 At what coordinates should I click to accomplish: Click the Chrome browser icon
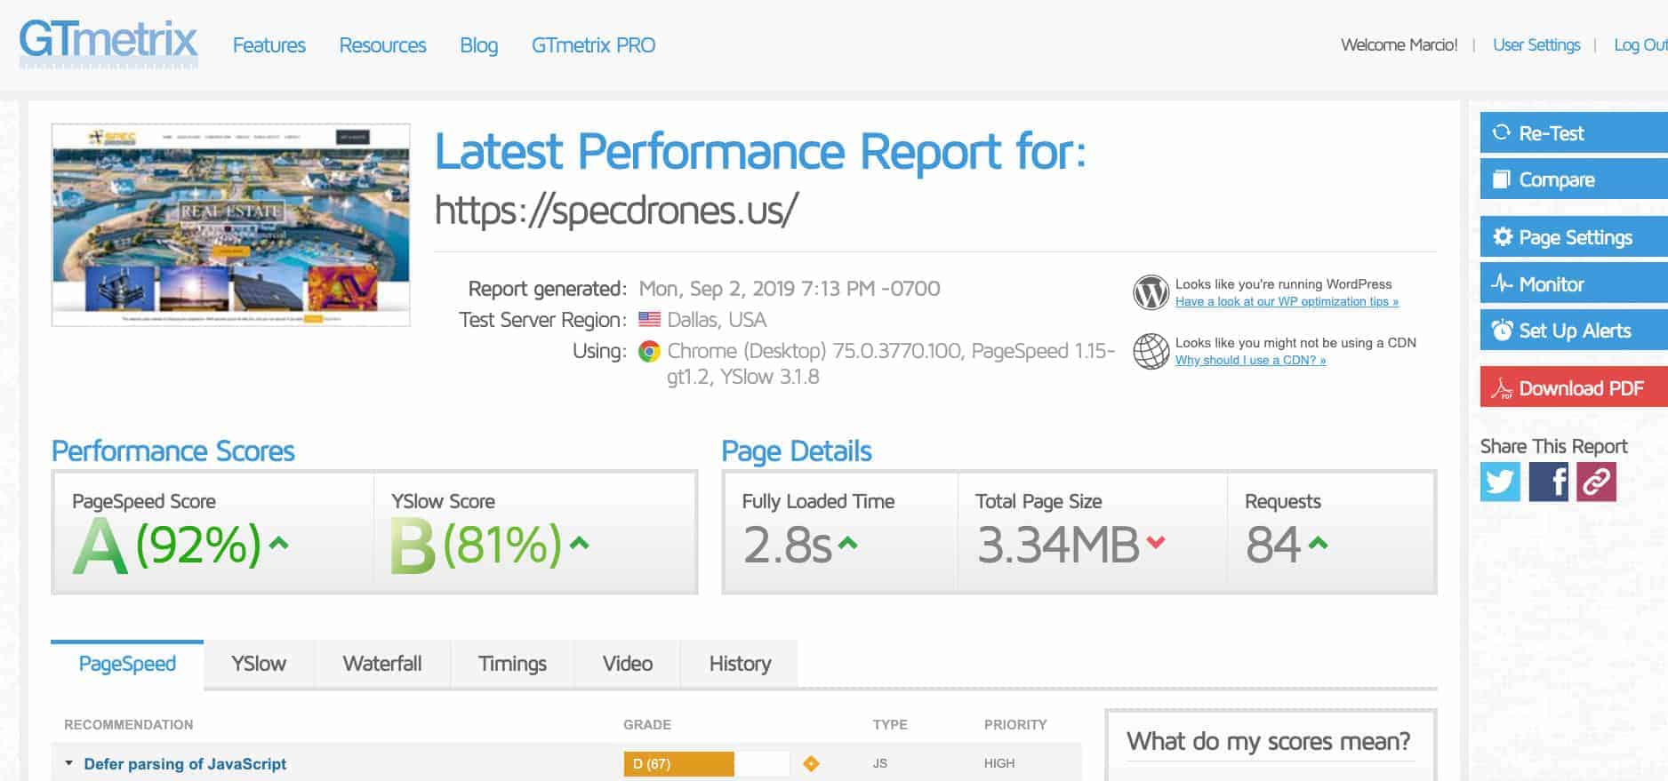[x=649, y=352]
